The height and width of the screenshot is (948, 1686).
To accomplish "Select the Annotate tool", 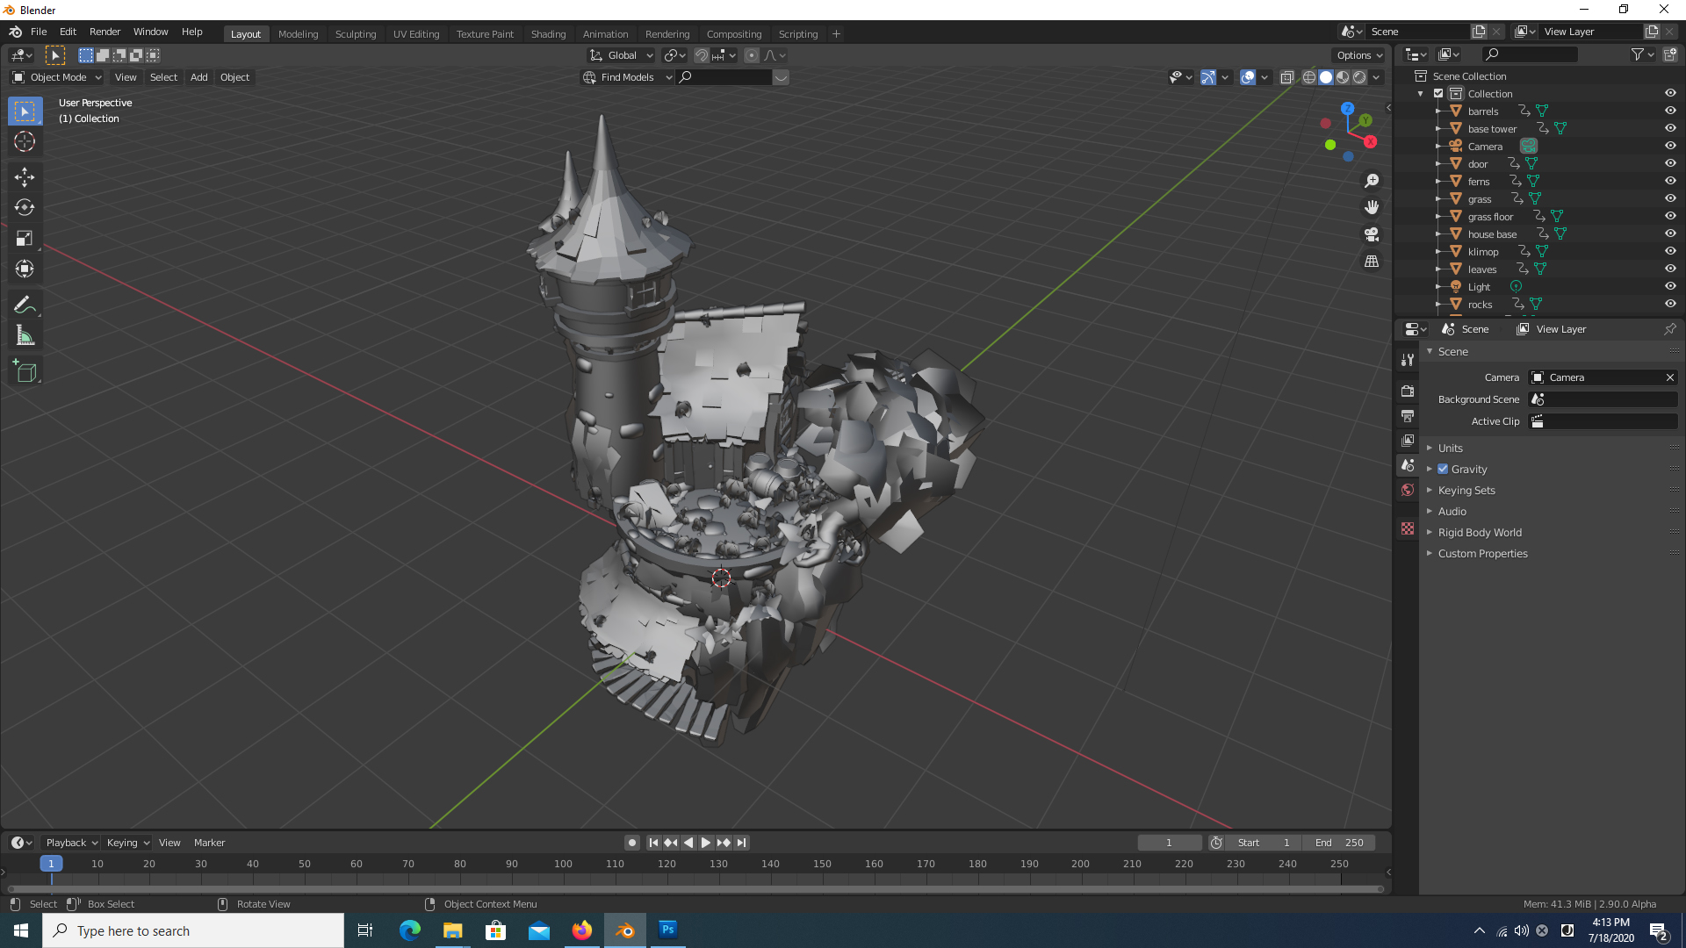I will click(25, 305).
